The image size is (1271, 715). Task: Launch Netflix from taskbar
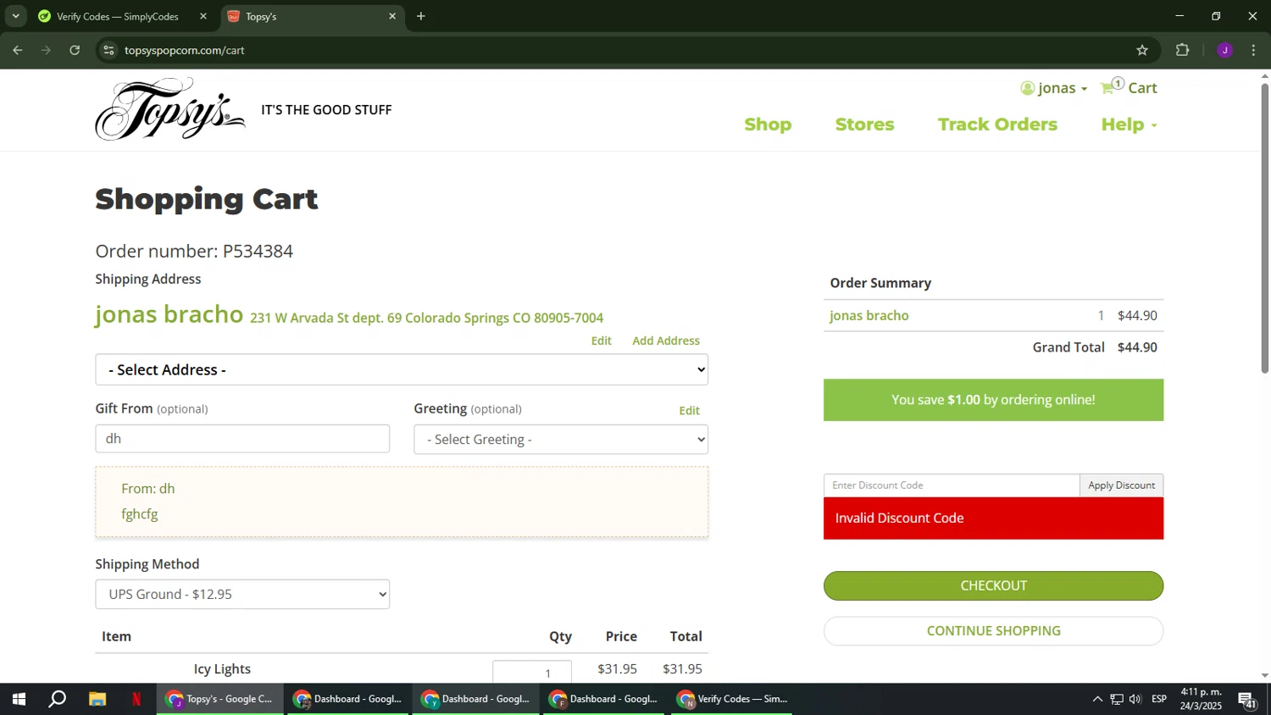[136, 699]
